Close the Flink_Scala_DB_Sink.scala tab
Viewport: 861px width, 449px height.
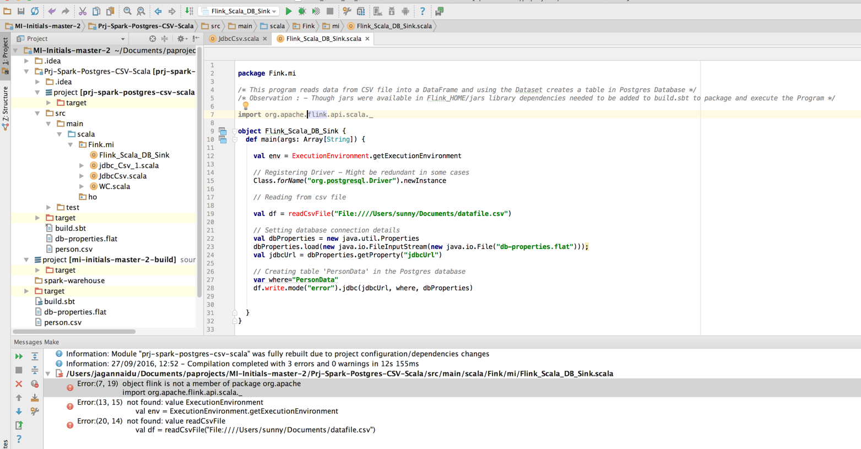pyautogui.click(x=367, y=39)
